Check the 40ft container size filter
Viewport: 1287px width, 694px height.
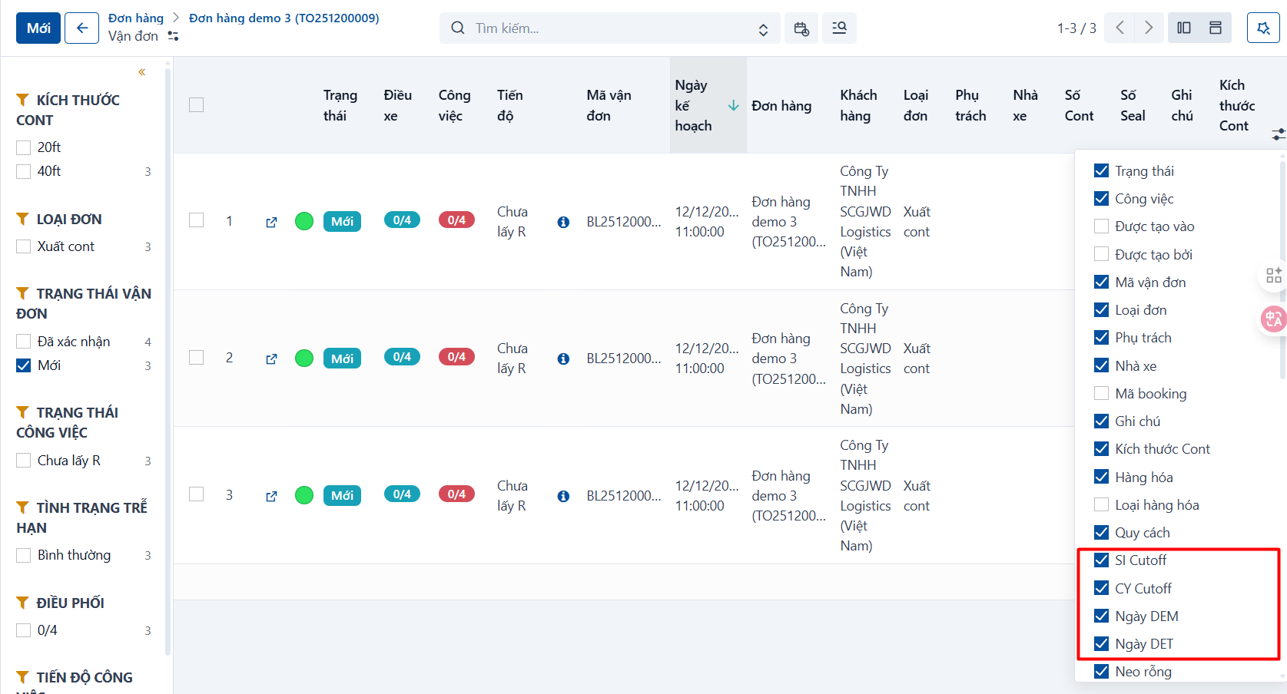pos(24,171)
